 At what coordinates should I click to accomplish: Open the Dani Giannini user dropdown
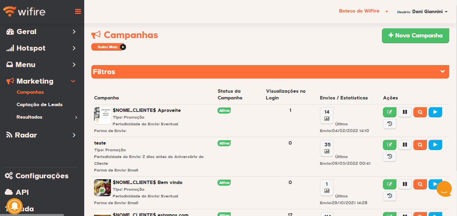coord(422,11)
